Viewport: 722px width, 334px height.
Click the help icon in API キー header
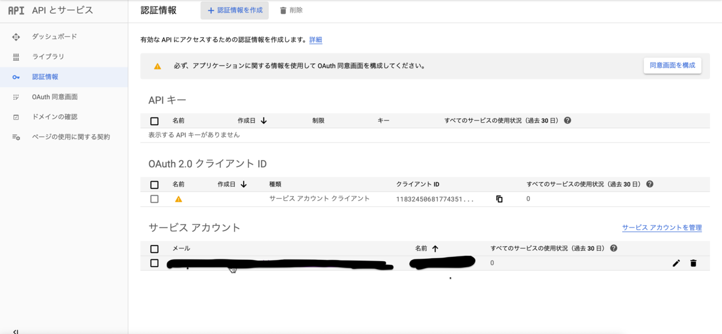[567, 120]
